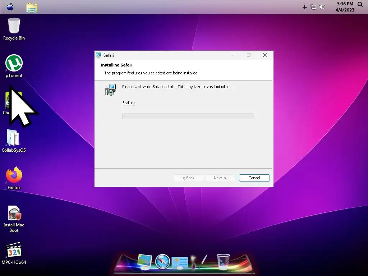368x276 pixels.
Task: Click the plus icon in system tray
Action: coord(305,7)
